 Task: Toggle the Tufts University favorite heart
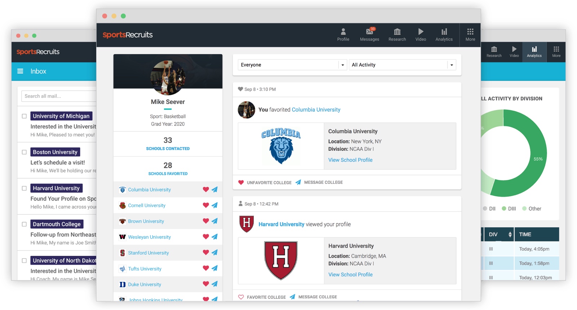point(206,268)
